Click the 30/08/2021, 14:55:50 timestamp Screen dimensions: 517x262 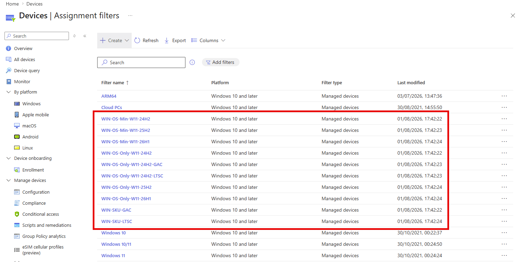tap(420, 107)
